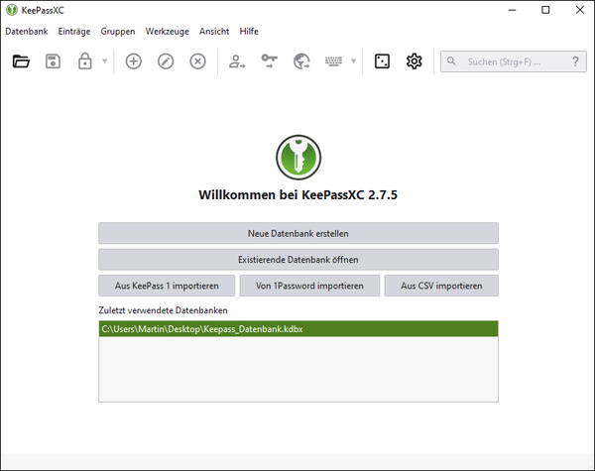This screenshot has height=471, width=595.
Task: Click the edit entry pencil icon
Action: [x=166, y=61]
